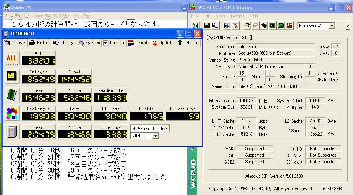
Task: Open the green chipset board icon in WCPUID
Action: coord(273,26)
